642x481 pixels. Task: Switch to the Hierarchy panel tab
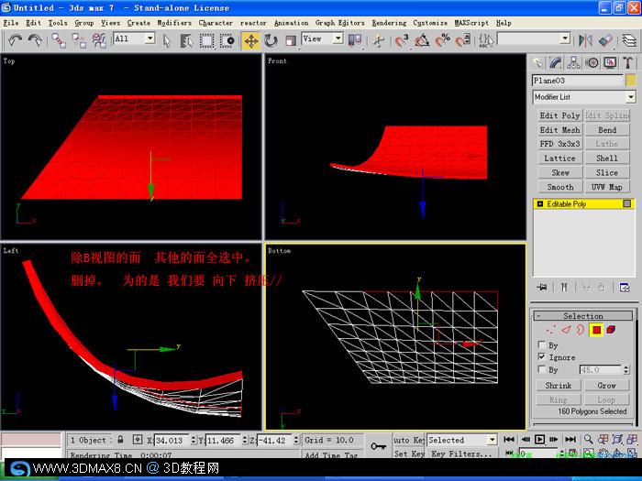click(x=573, y=62)
